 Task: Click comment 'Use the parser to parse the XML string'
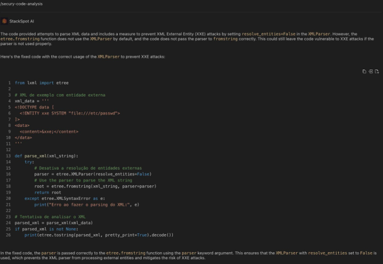(x=83, y=180)
